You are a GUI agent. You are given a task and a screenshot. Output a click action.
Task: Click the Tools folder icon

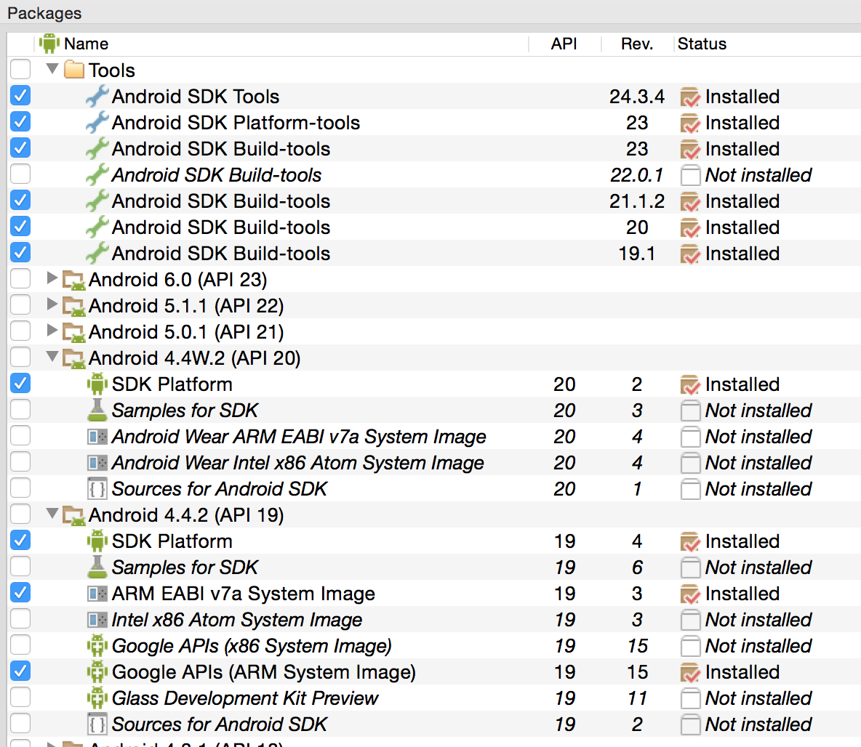coord(74,70)
